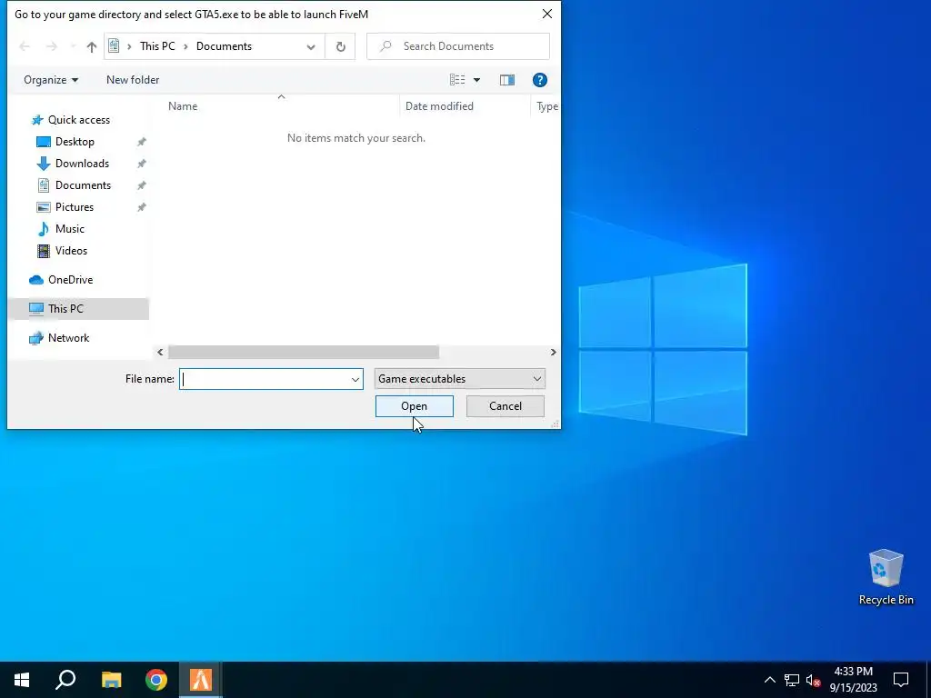
Task: Click Documents in the address breadcrumb
Action: (x=224, y=46)
